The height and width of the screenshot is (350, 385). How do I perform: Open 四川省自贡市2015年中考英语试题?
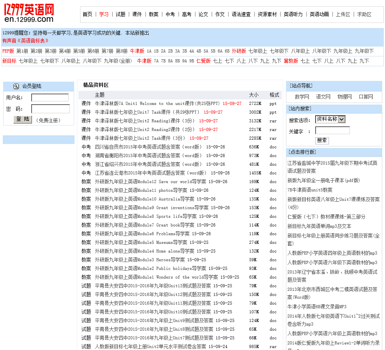click(x=149, y=147)
